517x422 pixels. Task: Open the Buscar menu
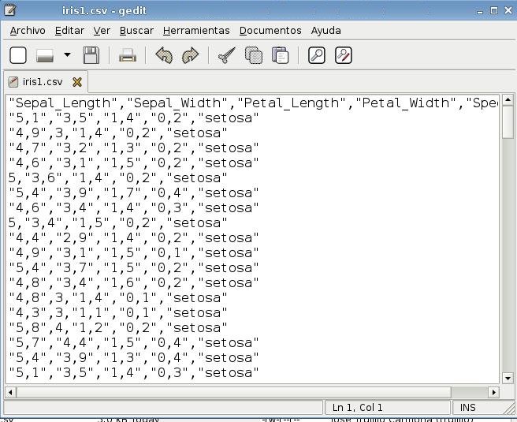136,30
